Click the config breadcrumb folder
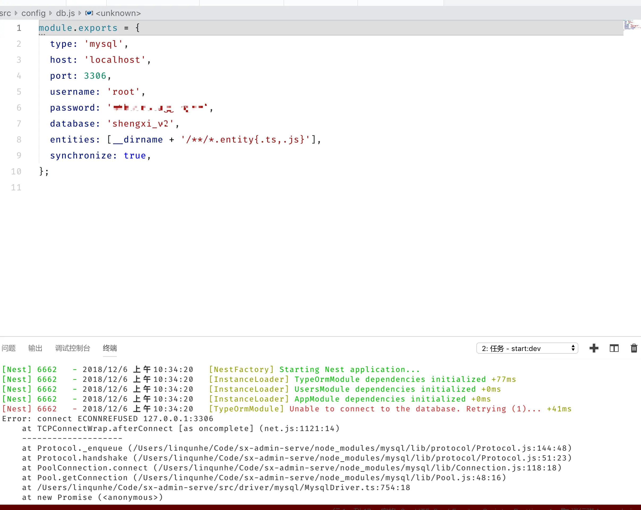The height and width of the screenshot is (510, 641). tap(33, 13)
